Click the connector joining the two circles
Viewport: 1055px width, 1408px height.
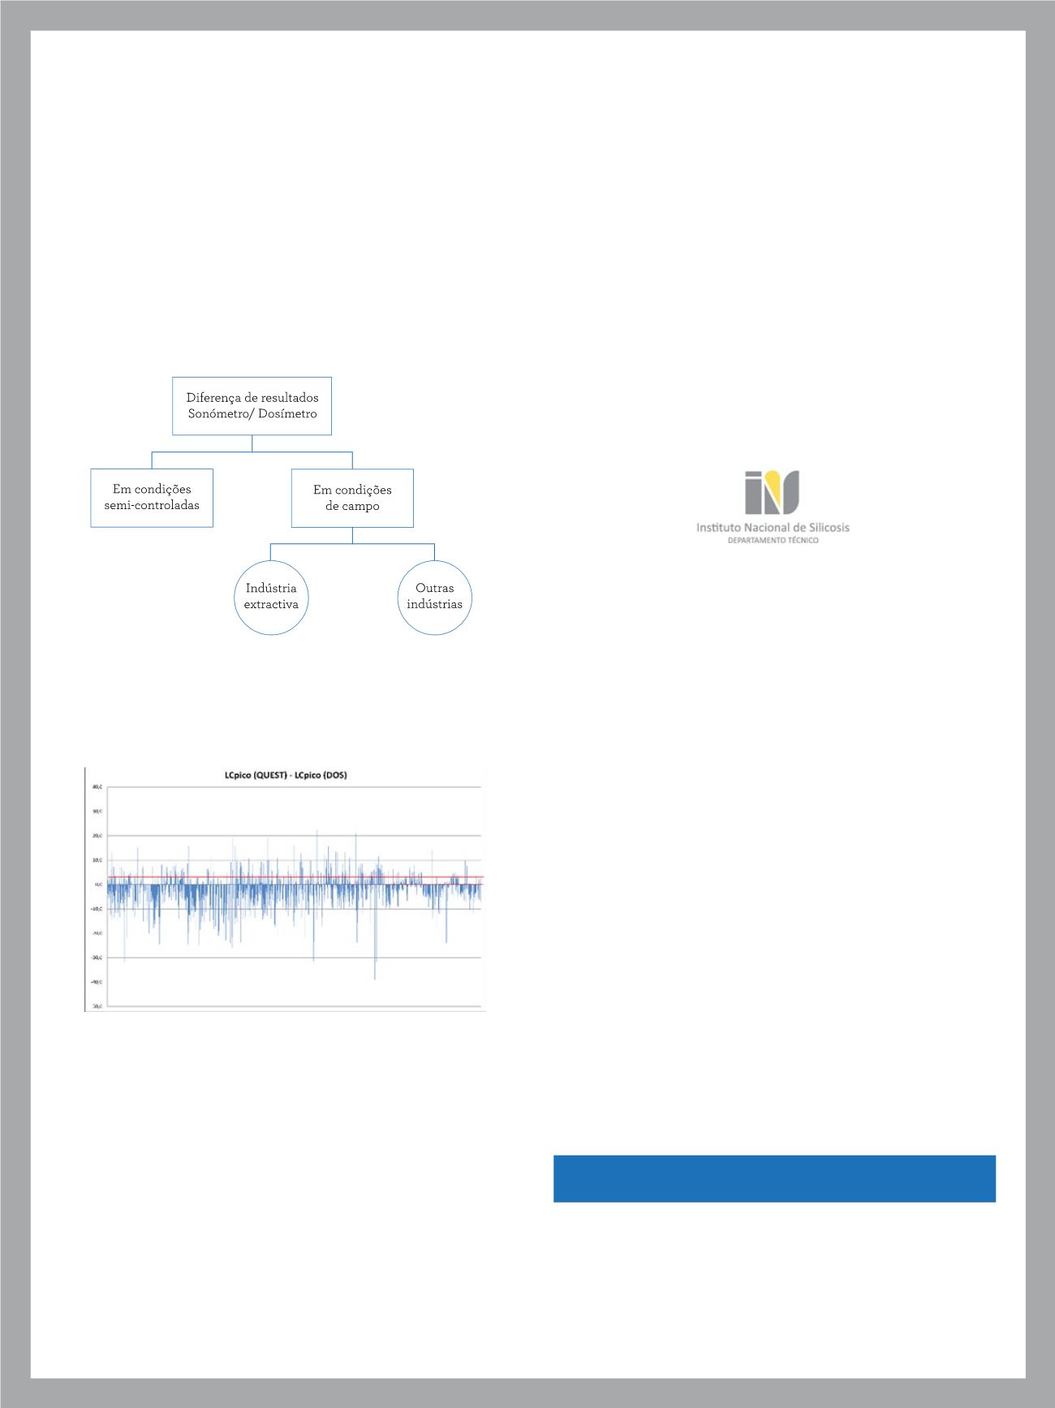[352, 544]
